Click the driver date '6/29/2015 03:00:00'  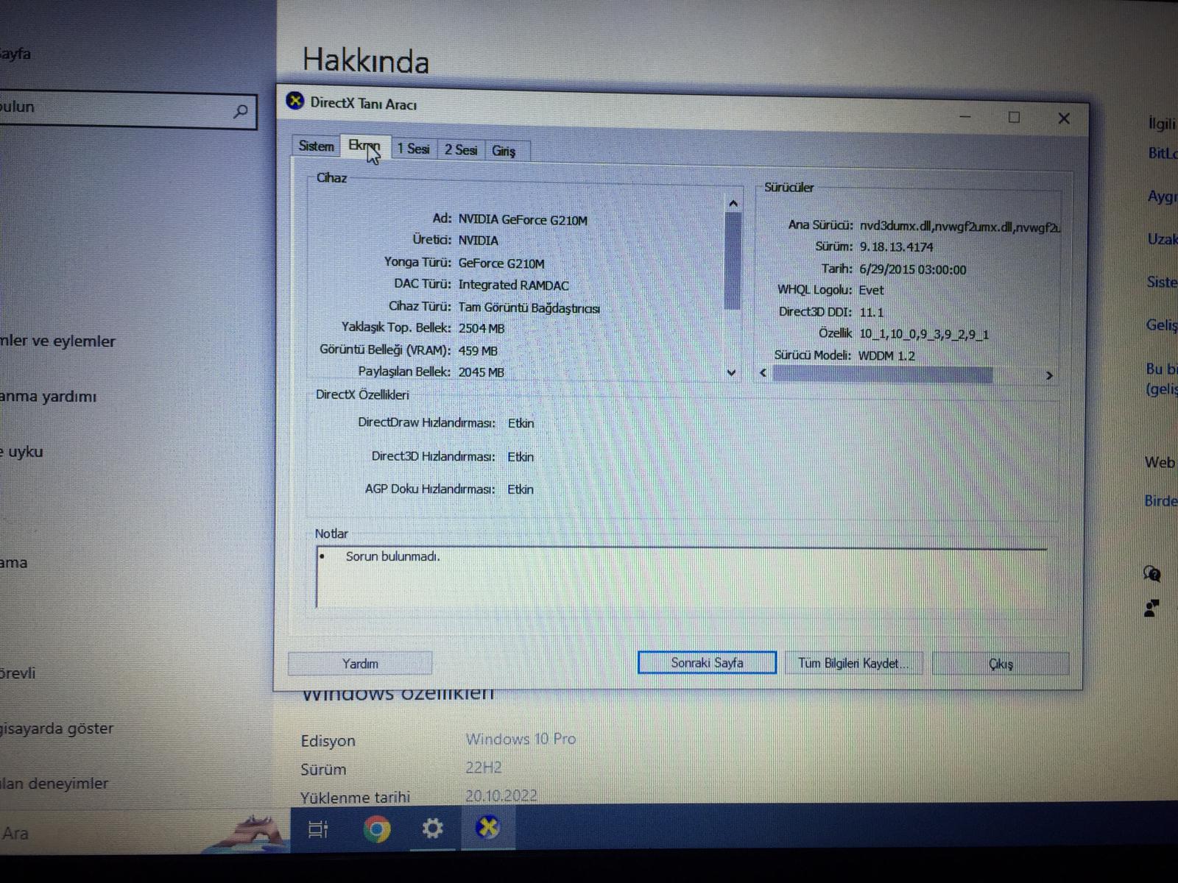[913, 269]
